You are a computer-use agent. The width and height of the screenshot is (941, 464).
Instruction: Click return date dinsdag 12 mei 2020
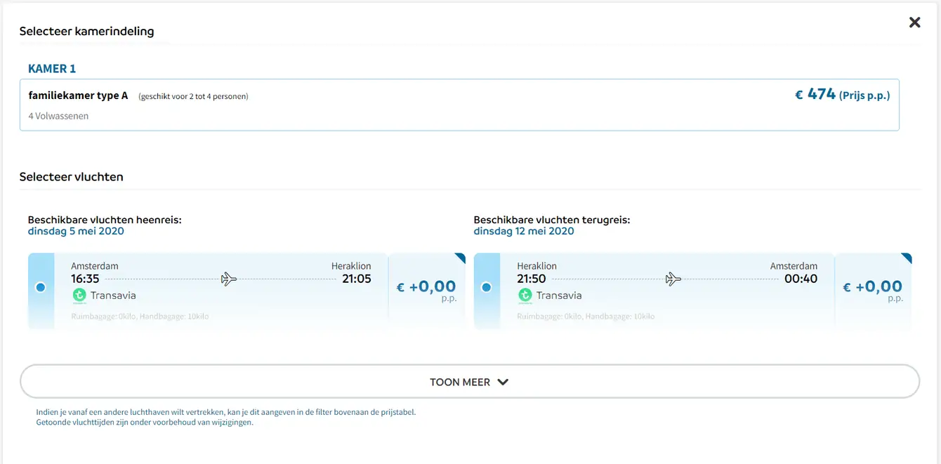point(524,231)
